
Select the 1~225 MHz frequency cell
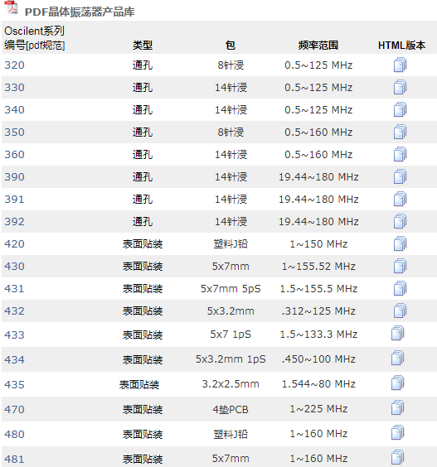[x=318, y=409]
